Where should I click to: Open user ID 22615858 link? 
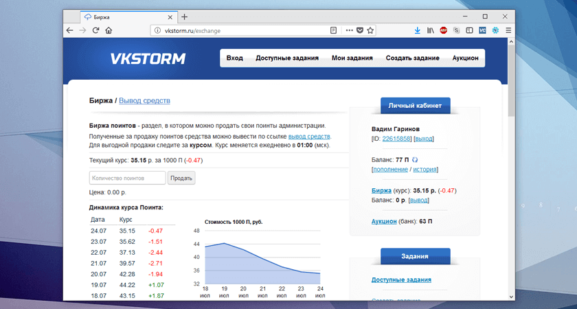397,139
